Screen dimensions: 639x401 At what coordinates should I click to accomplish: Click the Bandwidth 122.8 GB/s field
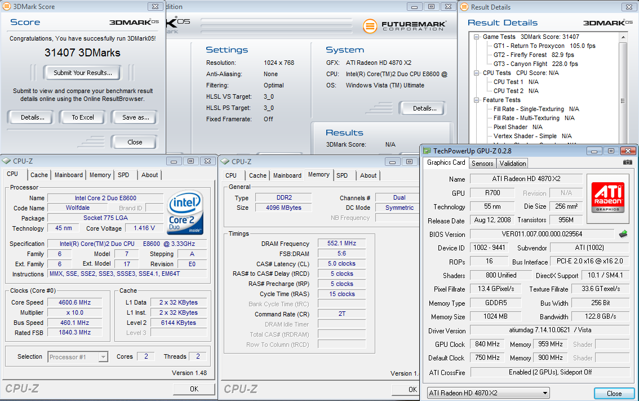point(600,316)
